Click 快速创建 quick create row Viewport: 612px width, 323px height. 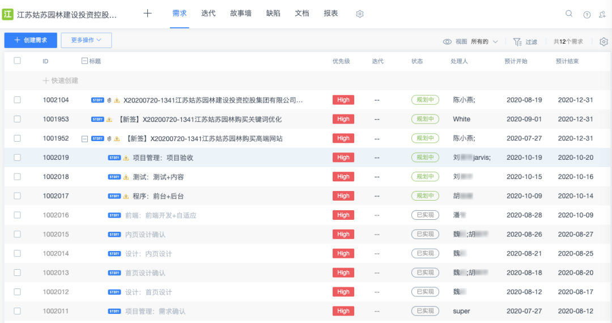tap(61, 80)
